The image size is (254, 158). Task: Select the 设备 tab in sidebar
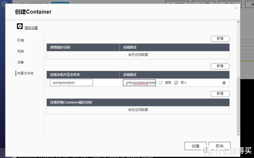coord(21,62)
